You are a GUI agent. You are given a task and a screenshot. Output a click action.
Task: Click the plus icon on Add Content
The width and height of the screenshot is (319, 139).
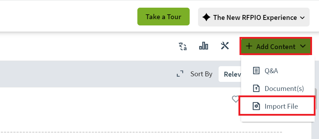pos(249,46)
